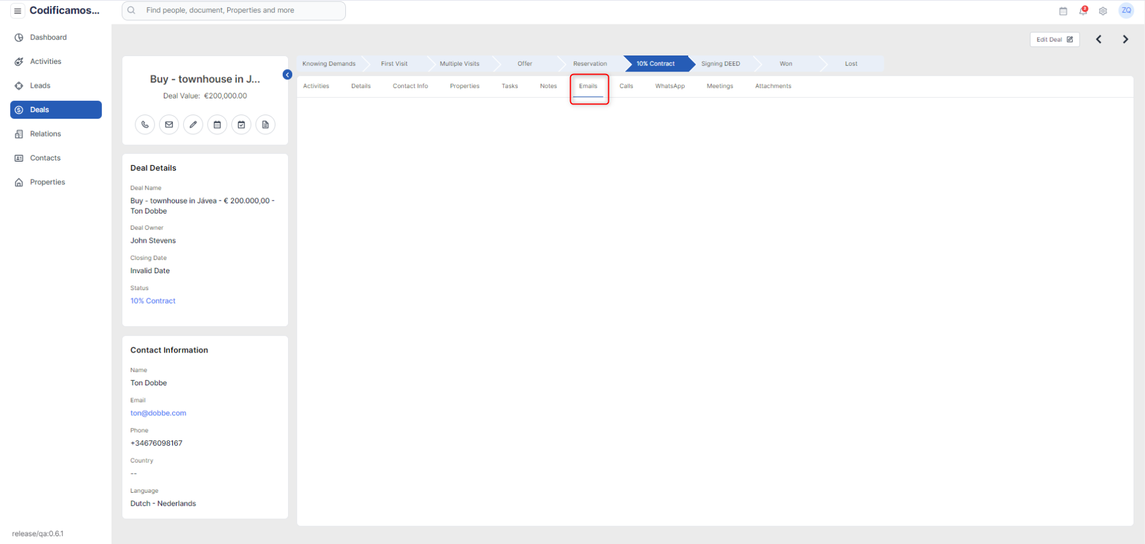Open the settings gear icon
Screen dimensions: 1145x544
tap(1103, 11)
